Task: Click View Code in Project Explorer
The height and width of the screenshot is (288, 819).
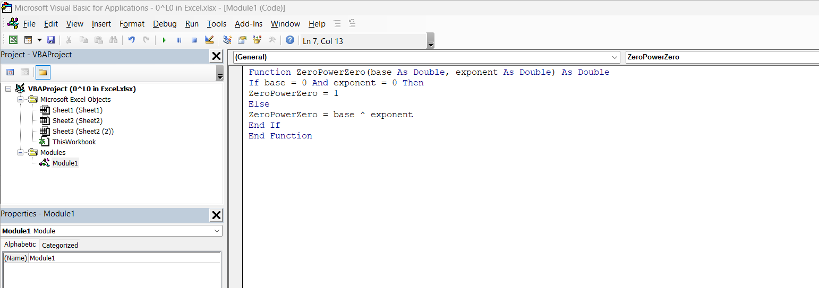Action: coord(10,72)
